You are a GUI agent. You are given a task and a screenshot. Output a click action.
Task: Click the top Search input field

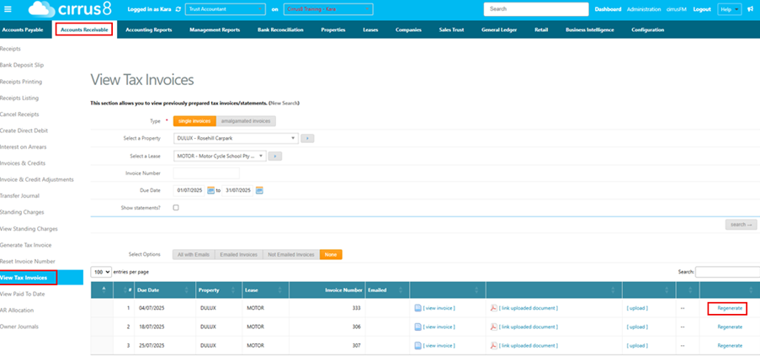coord(535,8)
